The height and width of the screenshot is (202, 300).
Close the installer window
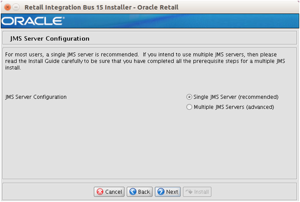(x=7, y=7)
